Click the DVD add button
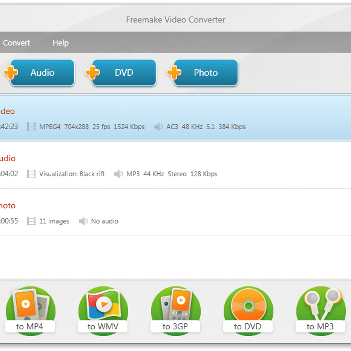 124,73
